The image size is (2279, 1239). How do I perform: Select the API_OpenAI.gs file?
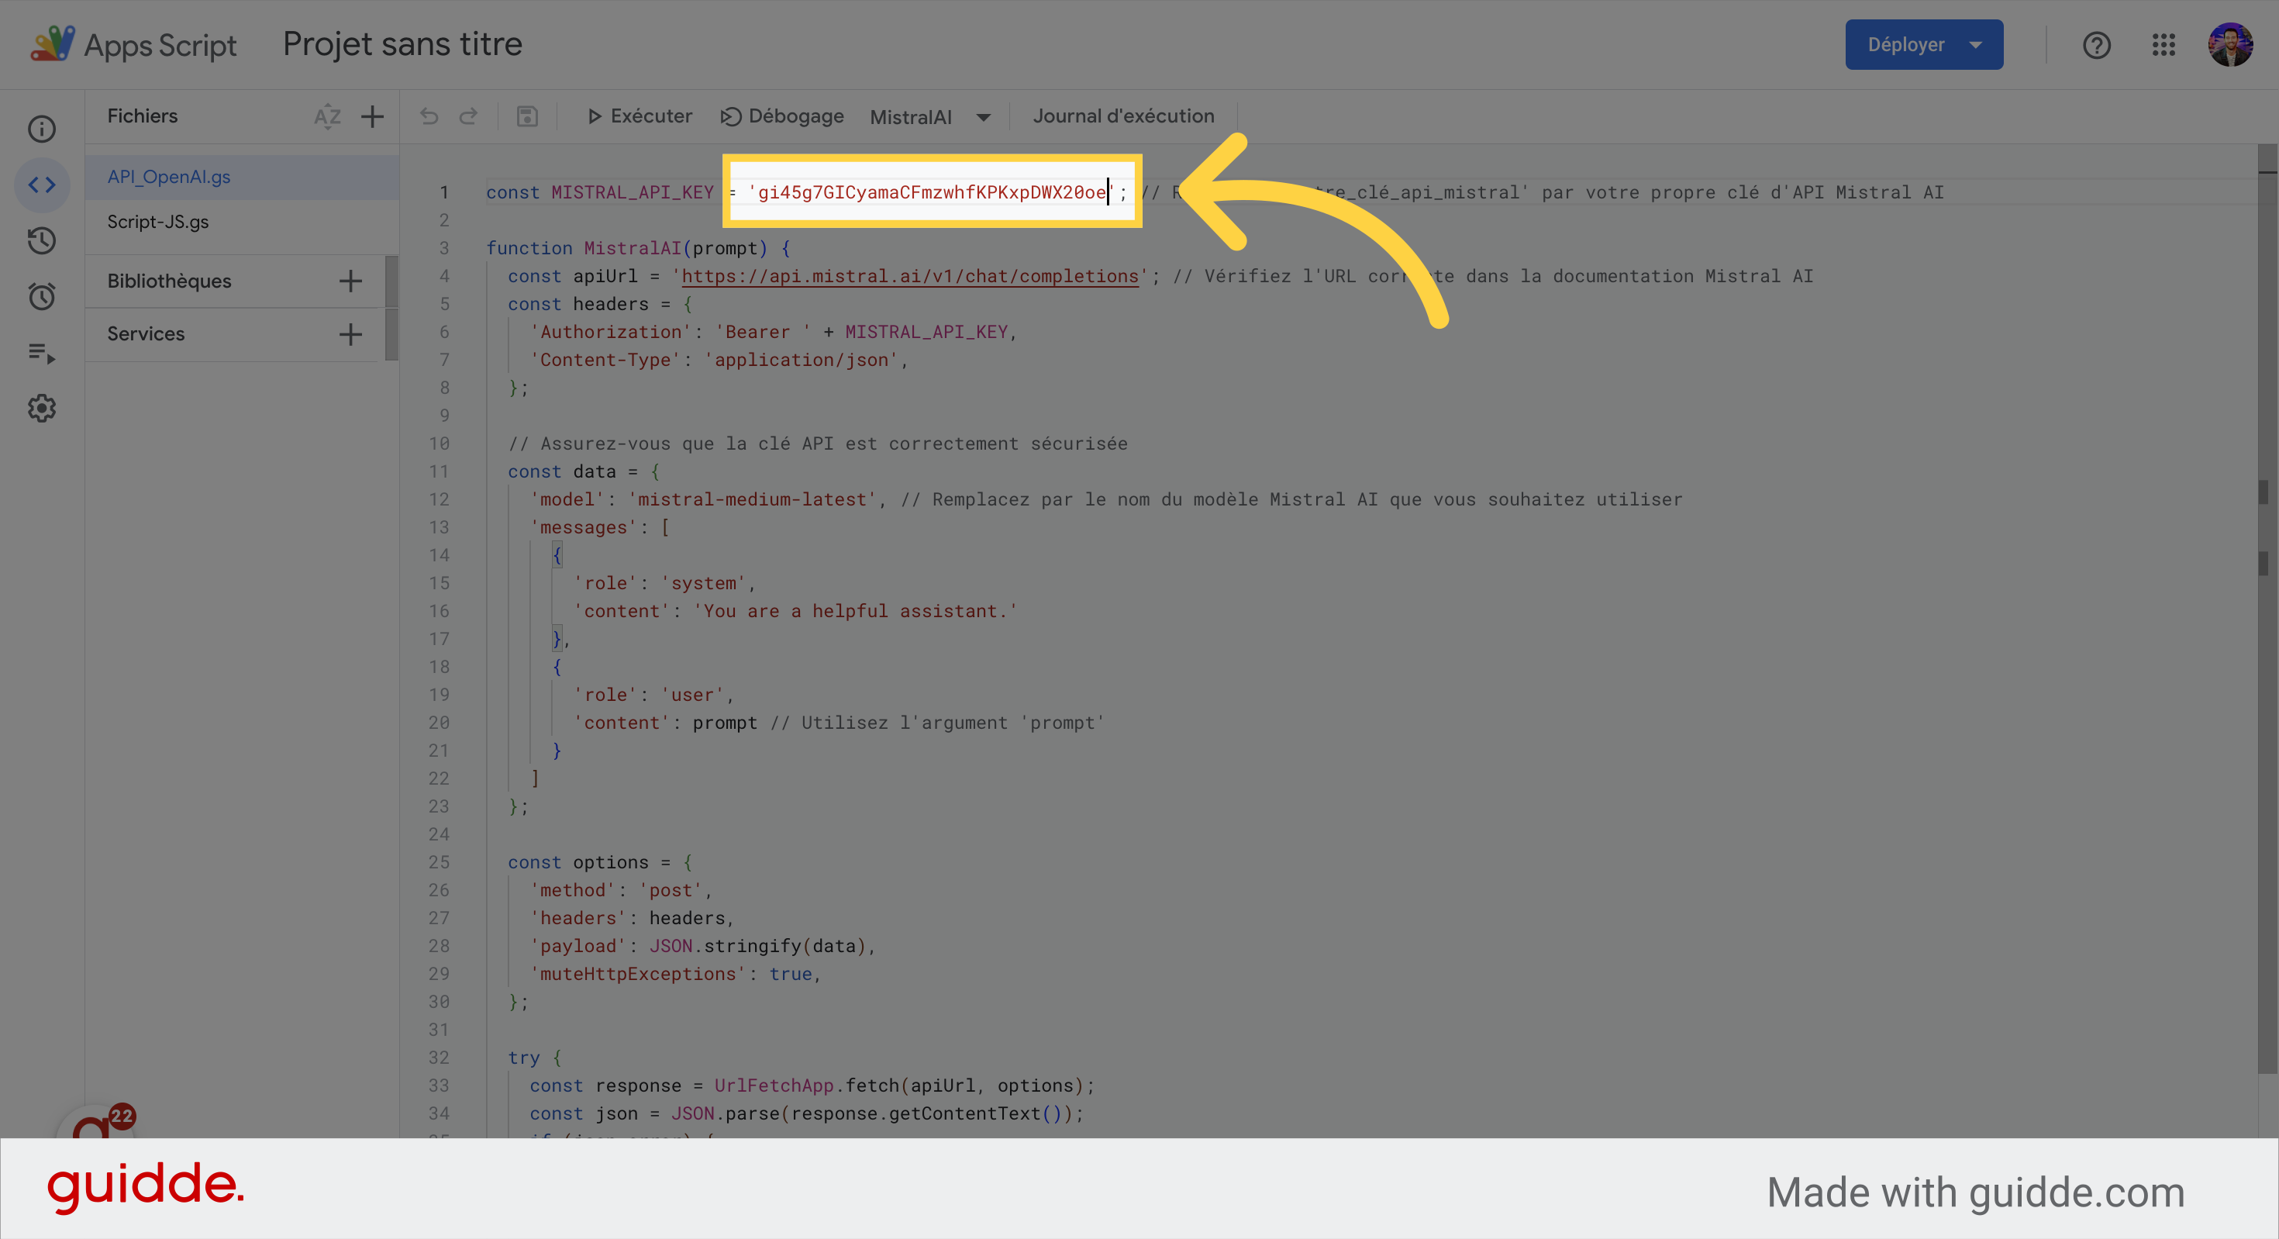click(169, 177)
